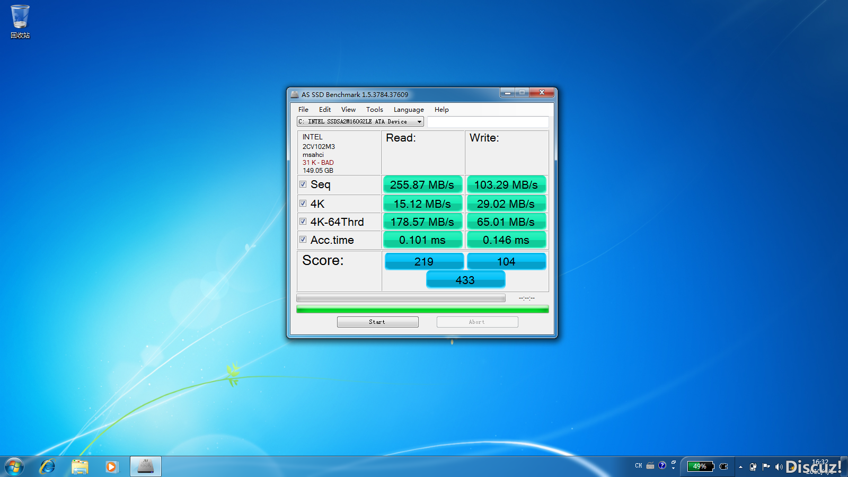Screen dimensions: 848x477
Task: Click the tray power/device plug icon
Action: tap(753, 467)
